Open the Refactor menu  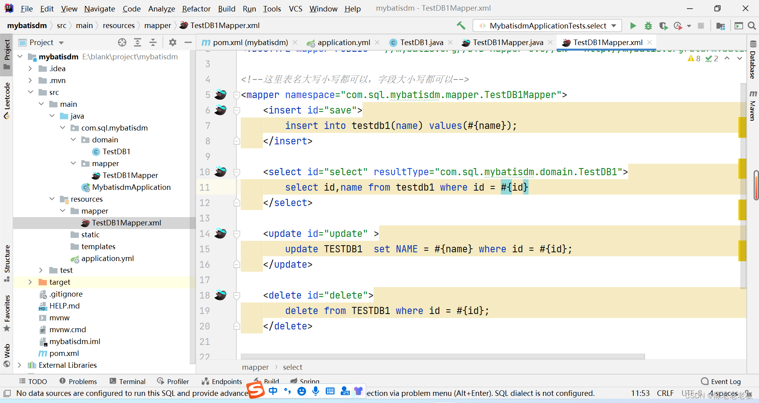[196, 9]
